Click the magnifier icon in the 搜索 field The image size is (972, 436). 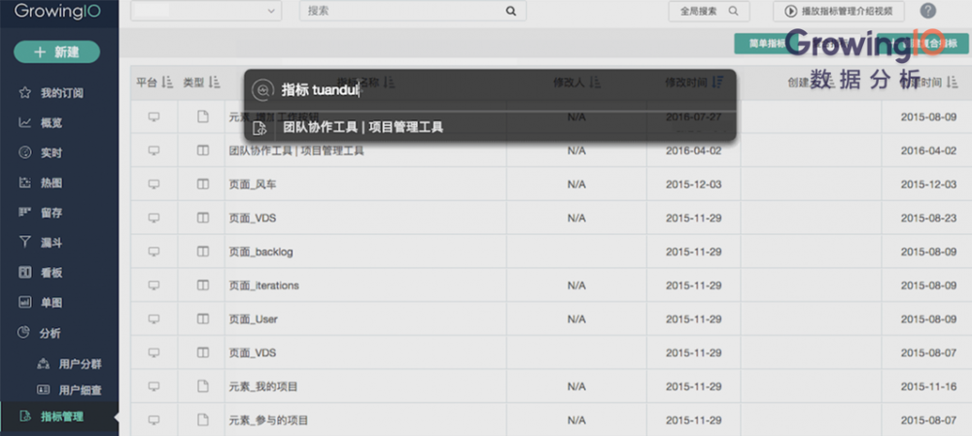(x=510, y=11)
